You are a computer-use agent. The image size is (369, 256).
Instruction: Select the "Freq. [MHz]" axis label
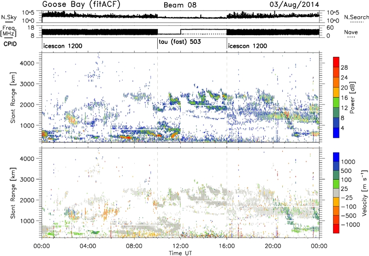tap(8, 31)
